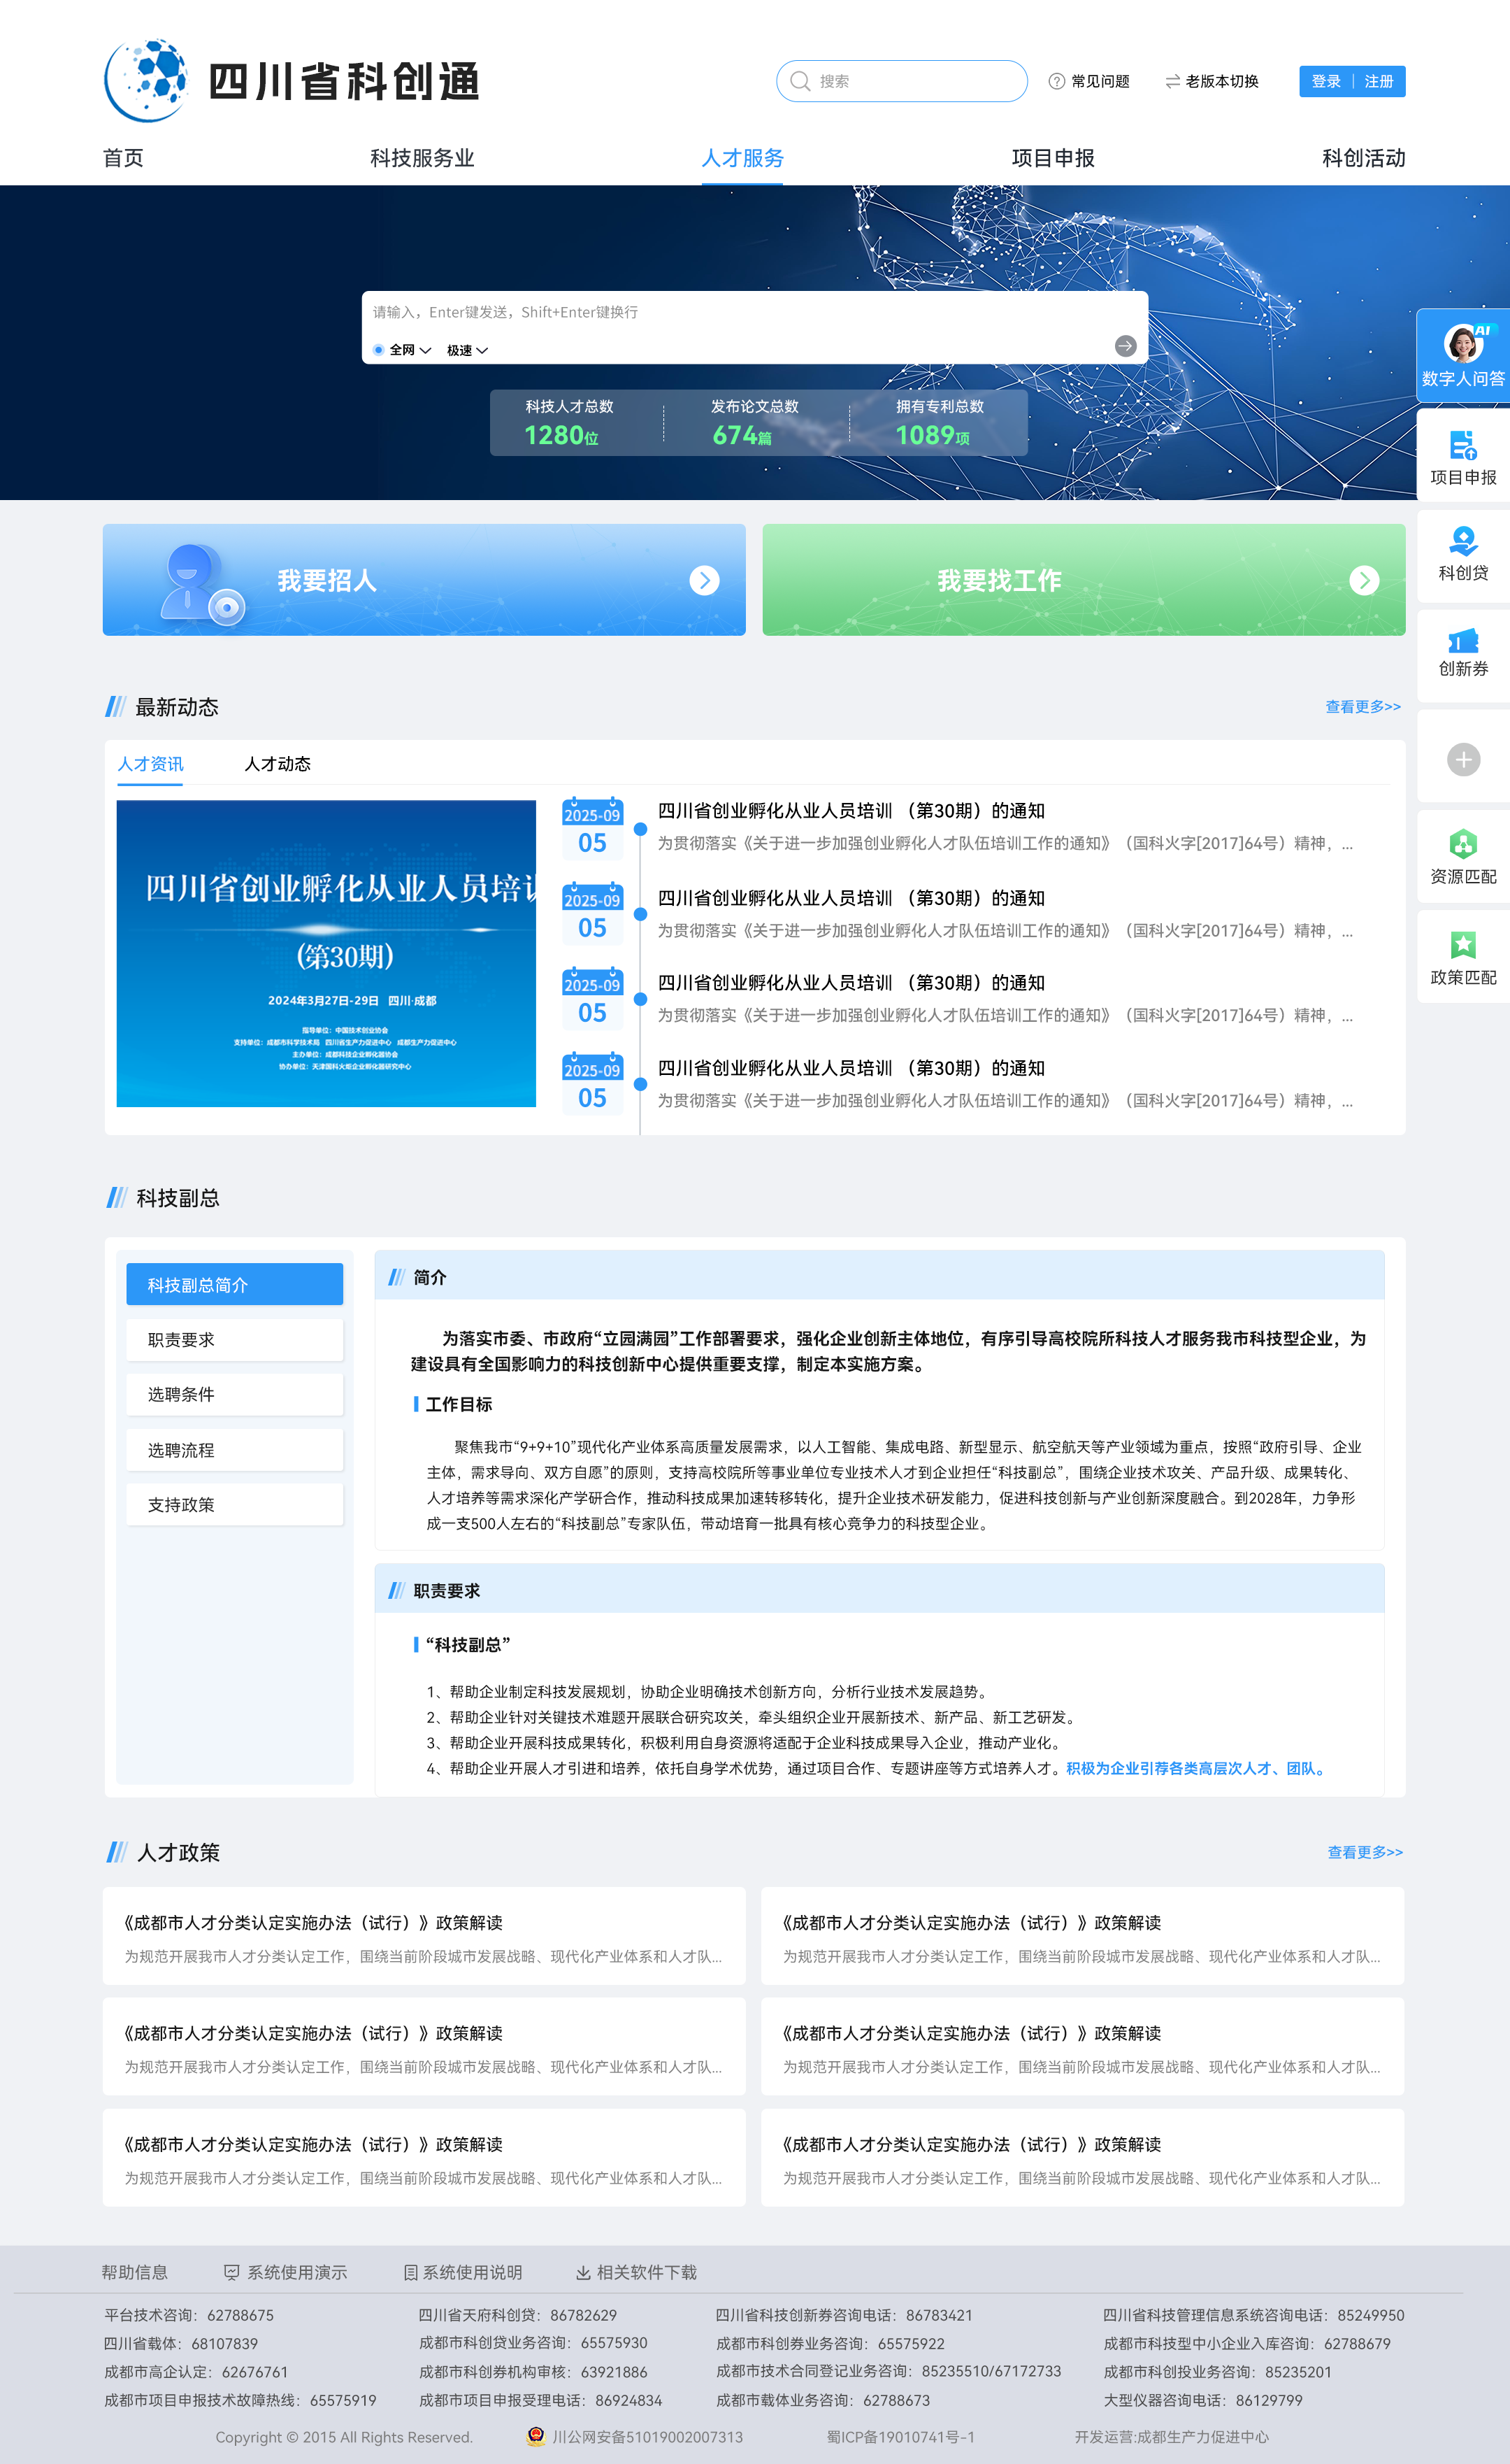This screenshot has height=2464, width=1510.
Task: Click the send arrow in chat input
Action: pyautogui.click(x=1126, y=346)
